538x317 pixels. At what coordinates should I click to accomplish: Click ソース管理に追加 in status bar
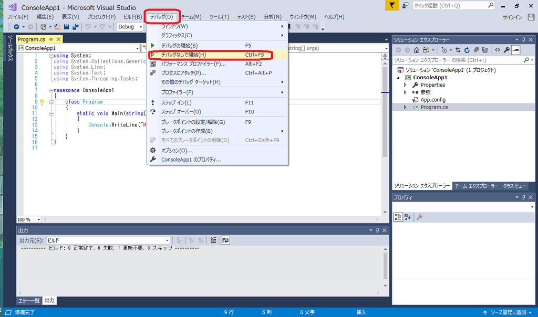[508, 312]
